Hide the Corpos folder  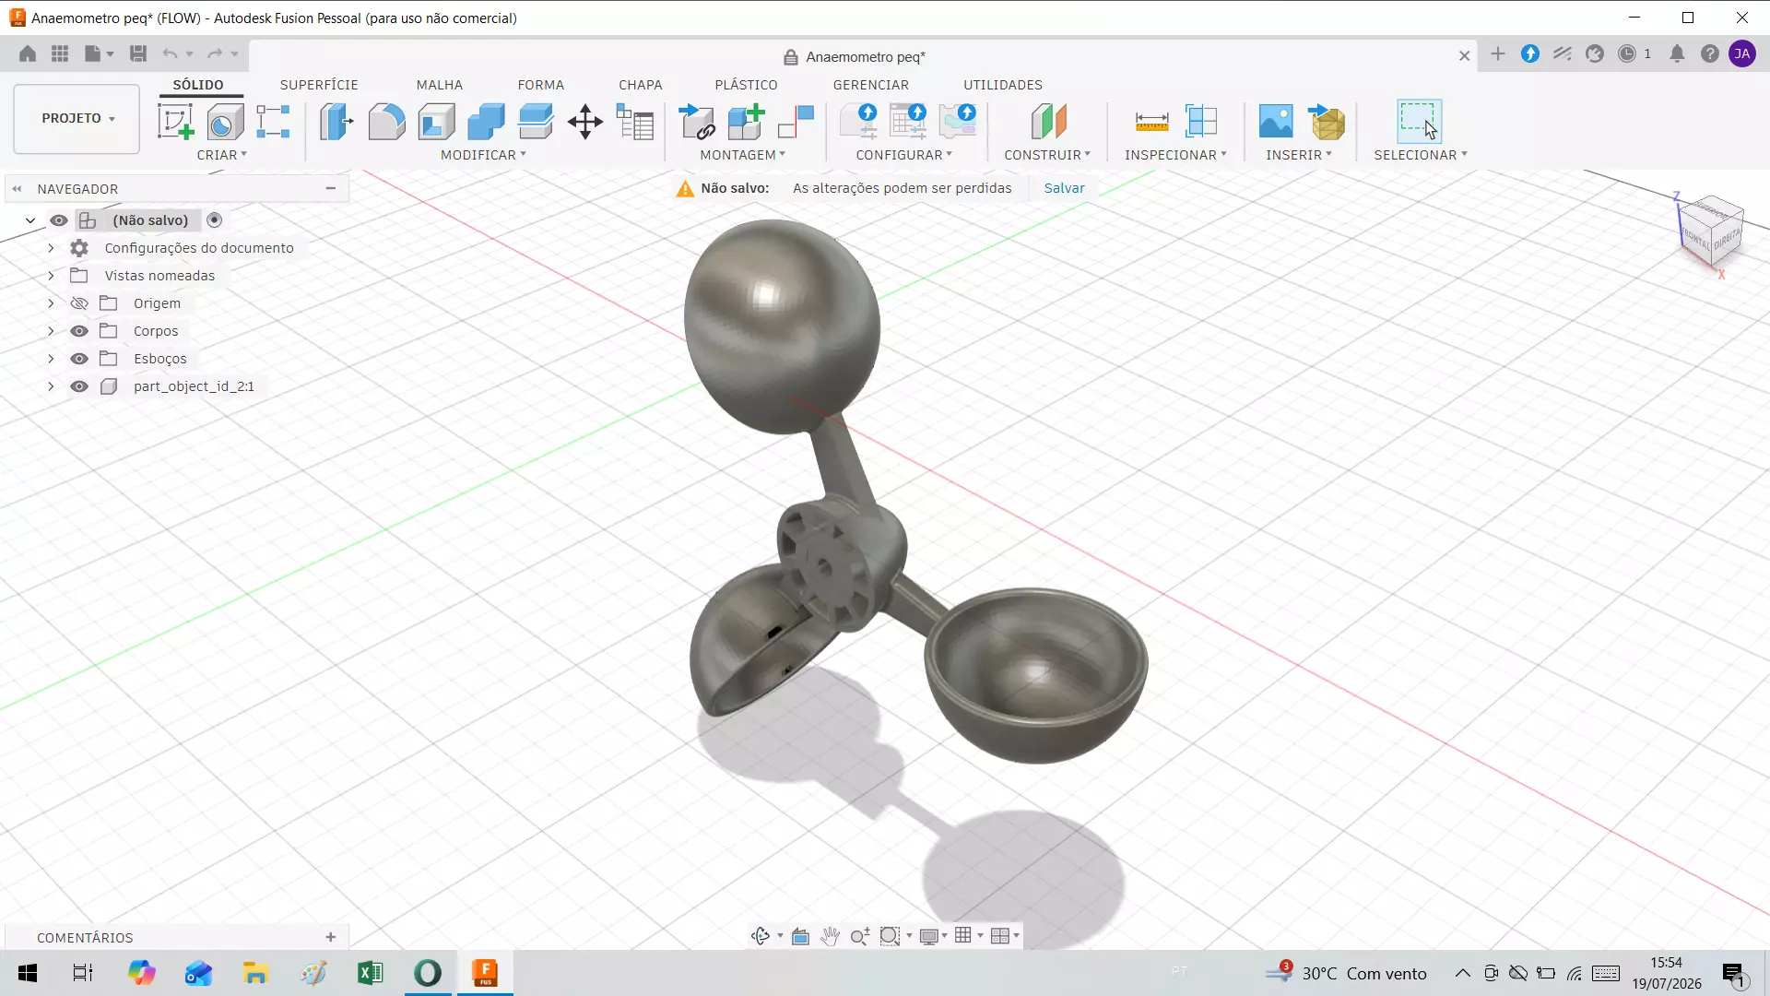coord(79,331)
